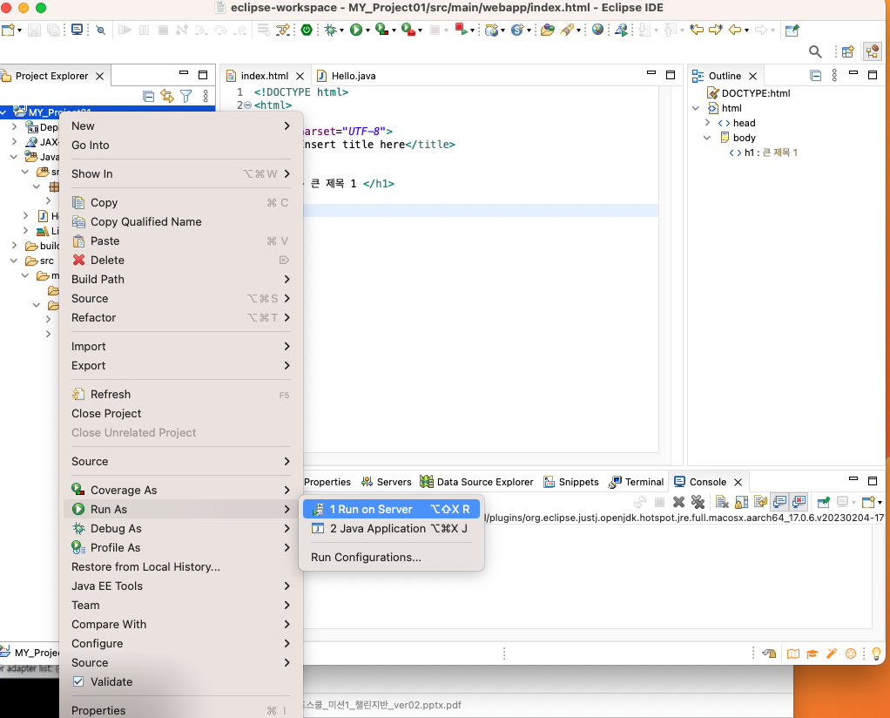Select Close Project menu entry
This screenshot has height=718, width=890.
click(x=106, y=414)
